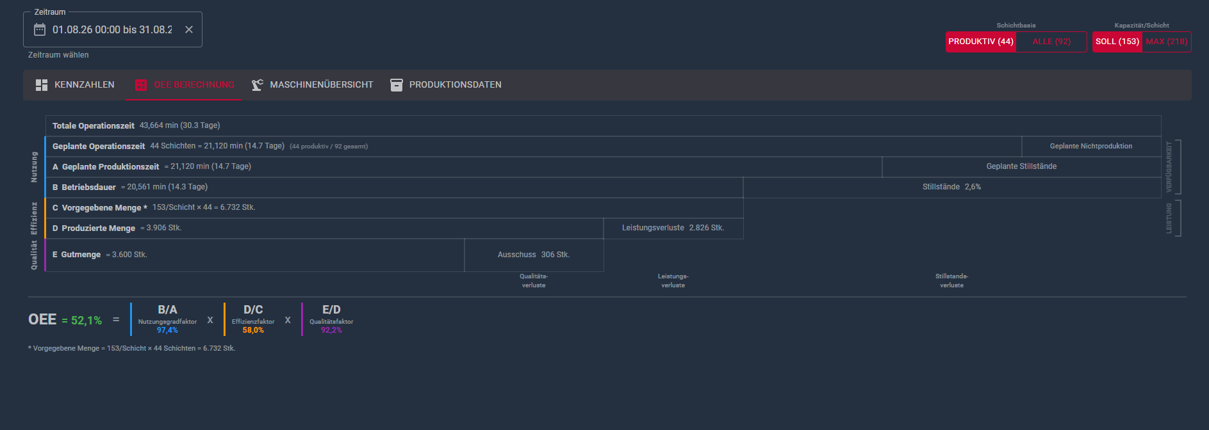The width and height of the screenshot is (1209, 430).
Task: Click the Geplante Stillstände block
Action: click(1021, 166)
